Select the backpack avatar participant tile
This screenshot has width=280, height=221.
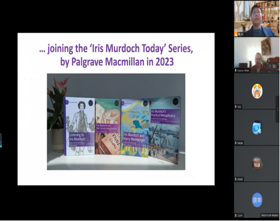[x=256, y=164]
